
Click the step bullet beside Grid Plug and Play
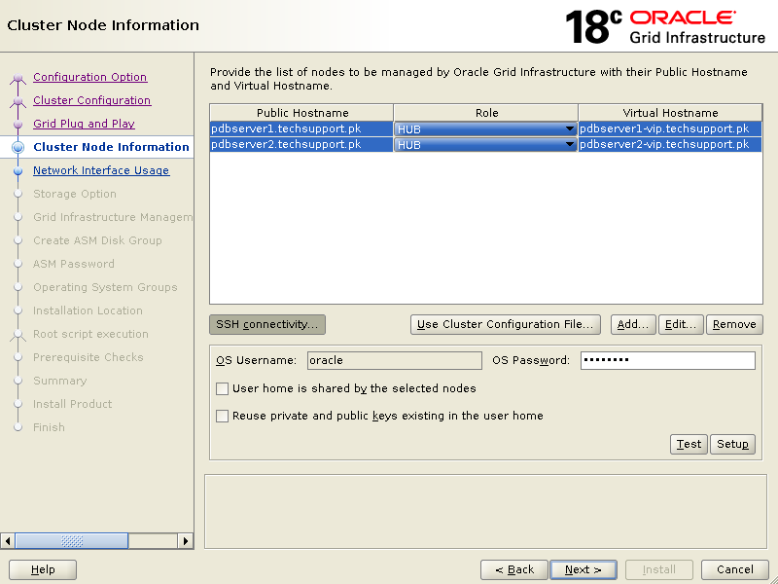coord(18,125)
